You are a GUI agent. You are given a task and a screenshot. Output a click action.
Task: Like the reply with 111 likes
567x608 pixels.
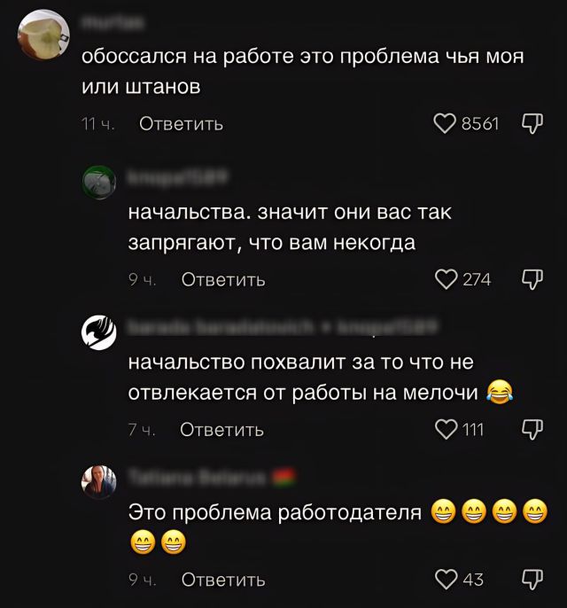tap(447, 430)
